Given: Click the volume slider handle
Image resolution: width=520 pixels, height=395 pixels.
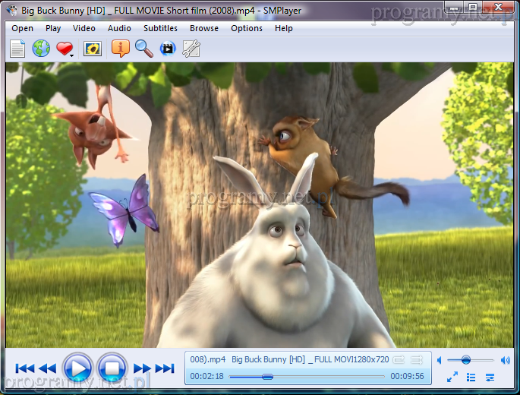Looking at the screenshot, I should (465, 359).
